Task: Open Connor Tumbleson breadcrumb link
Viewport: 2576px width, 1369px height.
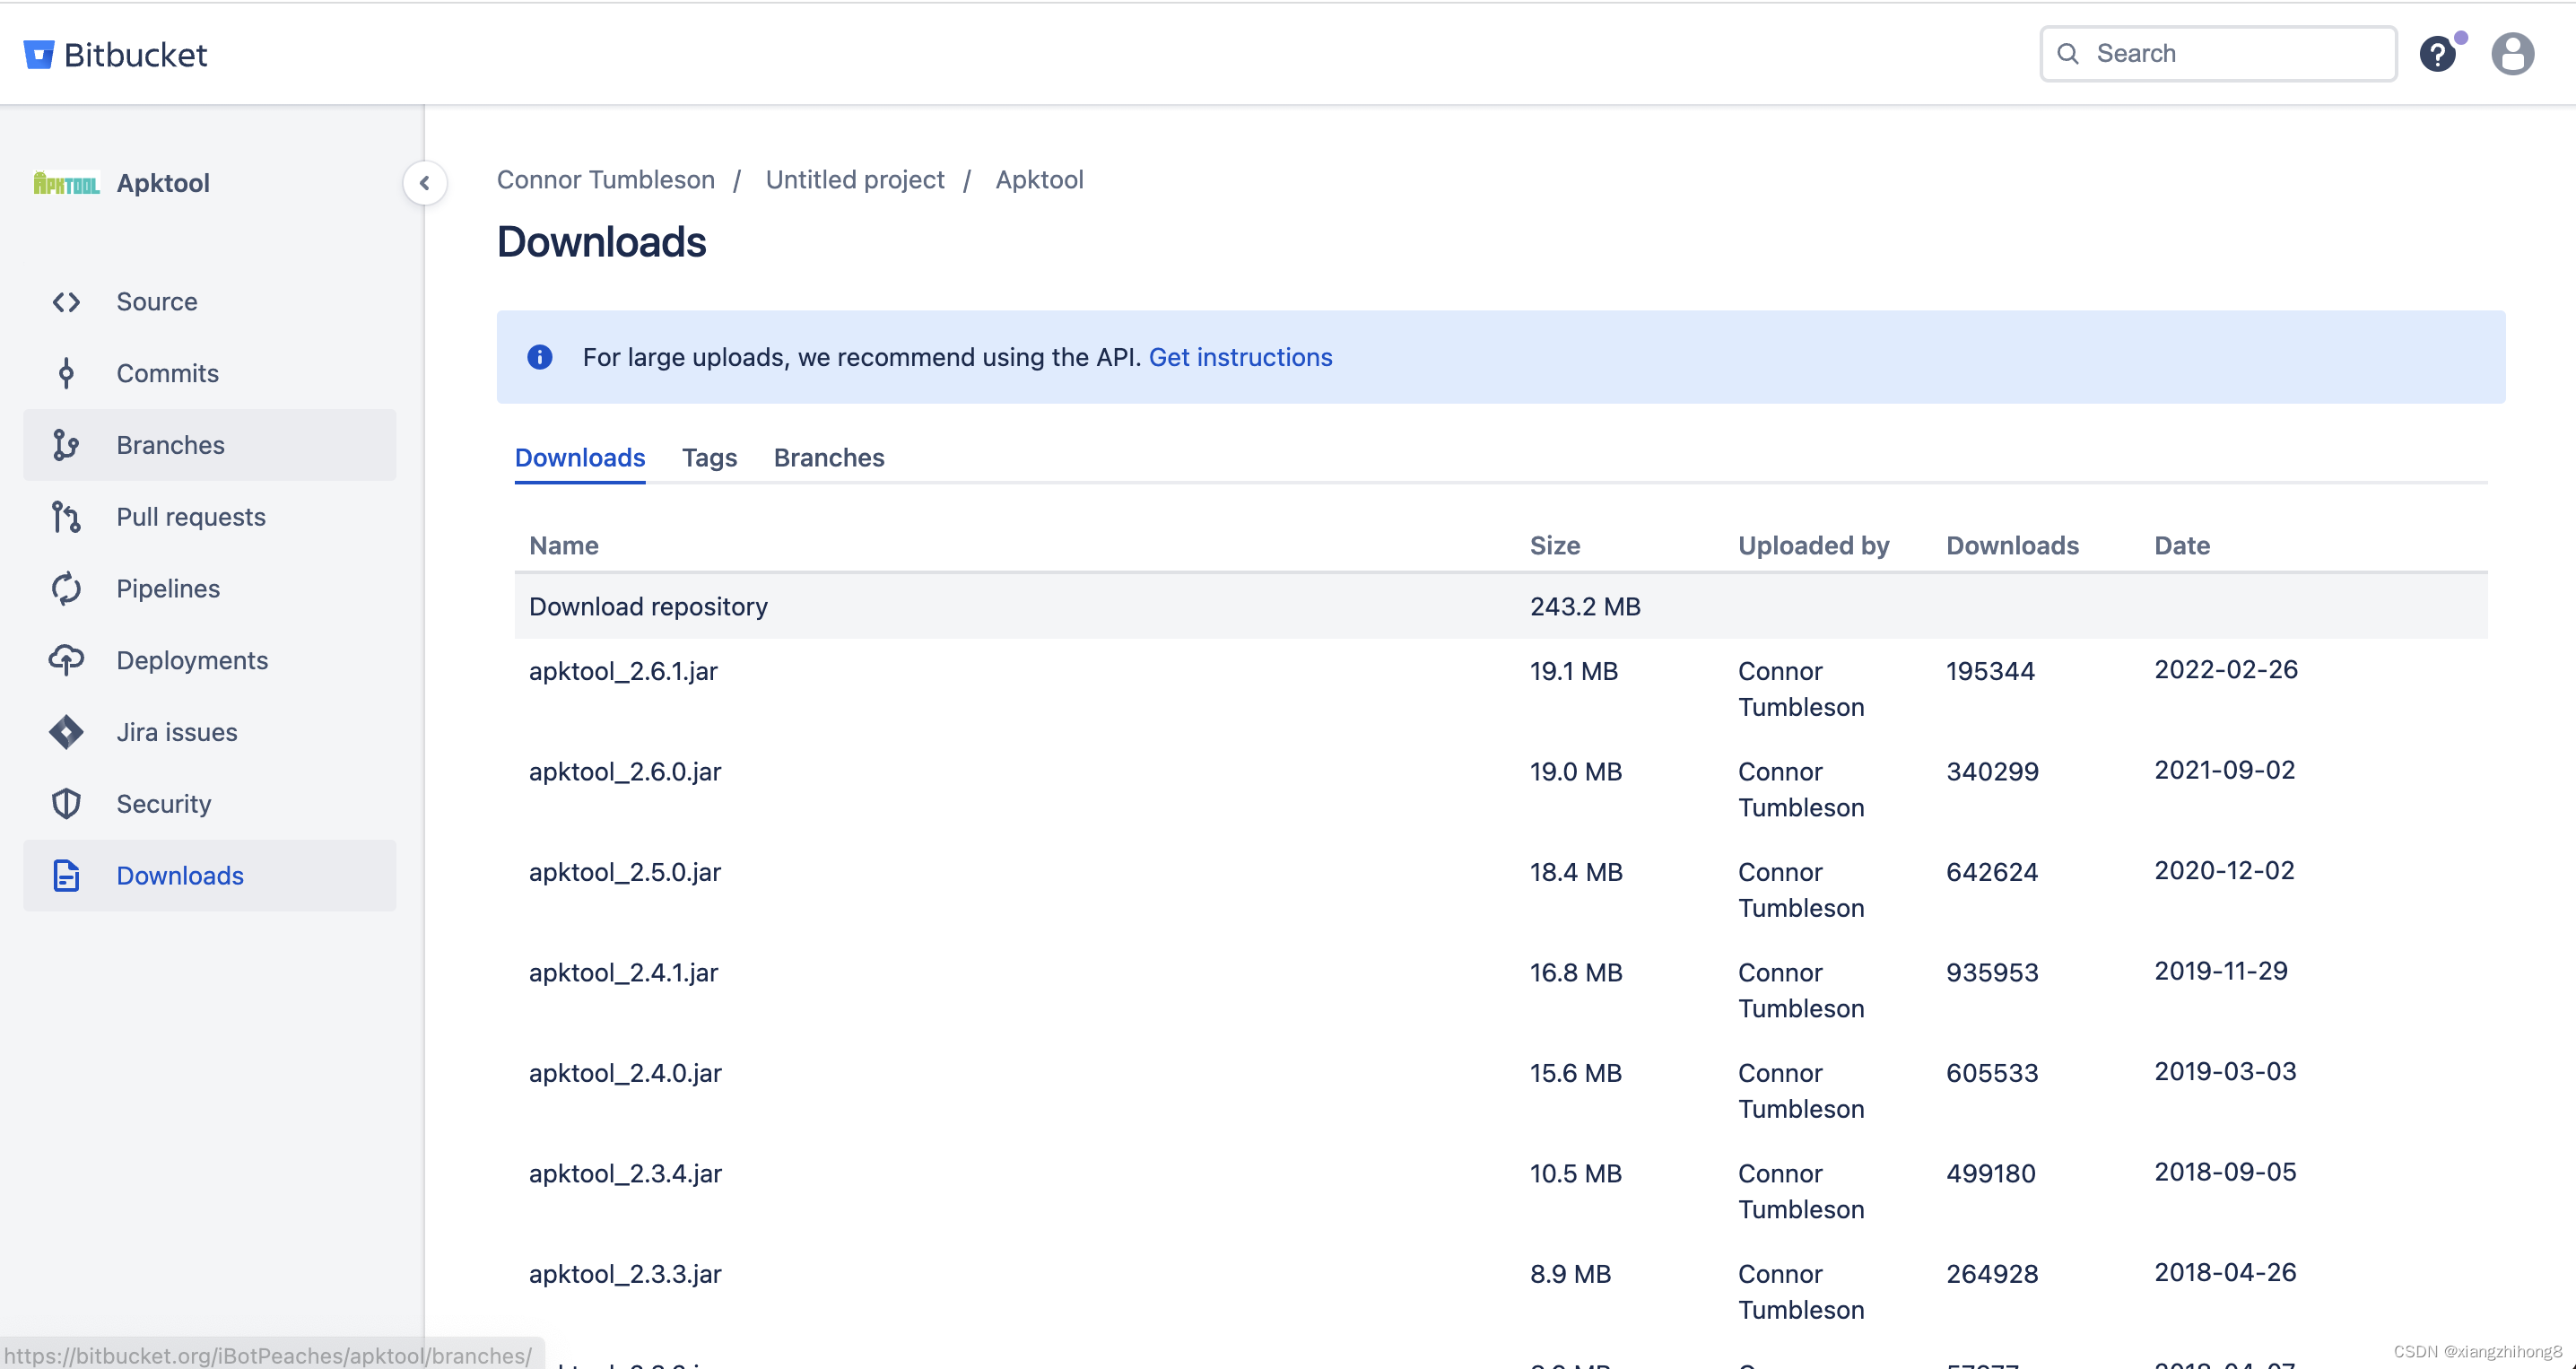Action: click(606, 180)
